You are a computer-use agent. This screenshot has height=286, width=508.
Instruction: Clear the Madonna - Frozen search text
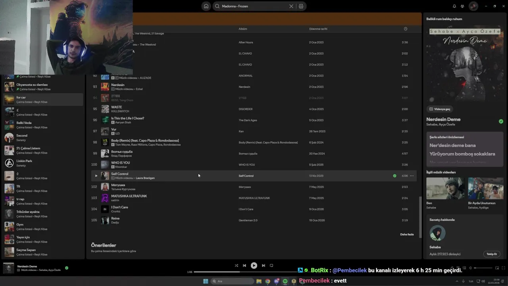(x=291, y=6)
